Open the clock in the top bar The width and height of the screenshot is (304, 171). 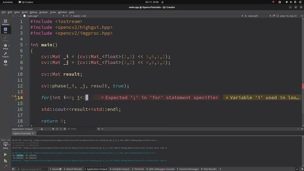coord(152,2)
